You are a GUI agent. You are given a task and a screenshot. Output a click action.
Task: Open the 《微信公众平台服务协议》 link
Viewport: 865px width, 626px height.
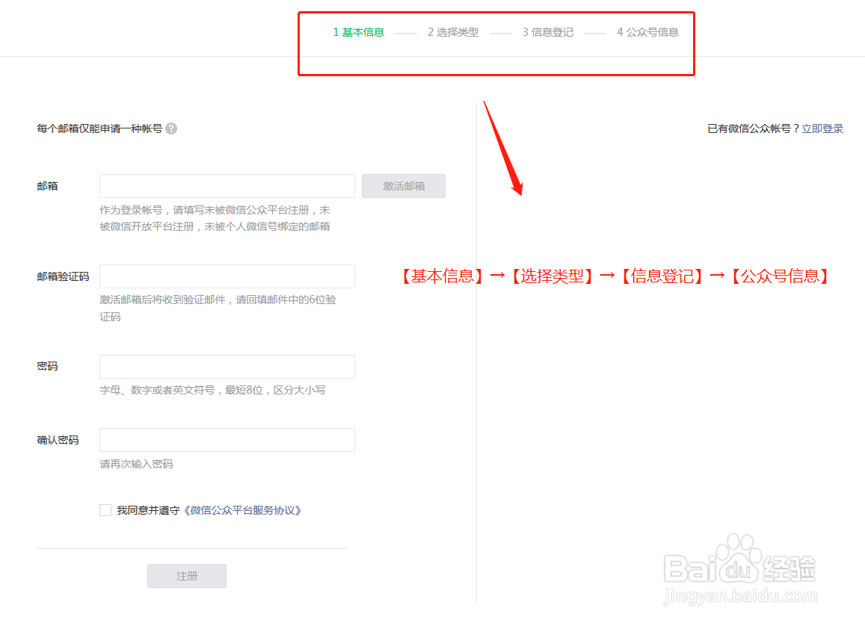click(242, 510)
